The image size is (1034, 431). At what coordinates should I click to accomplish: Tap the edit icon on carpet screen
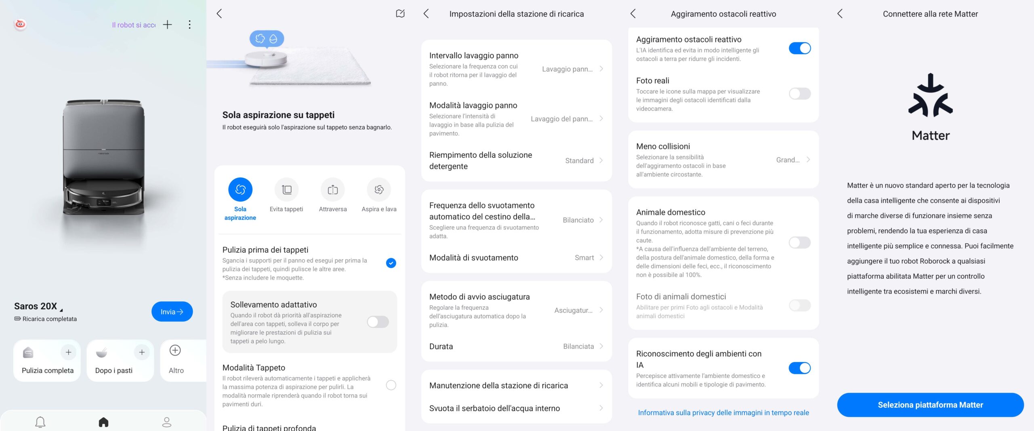coord(400,14)
